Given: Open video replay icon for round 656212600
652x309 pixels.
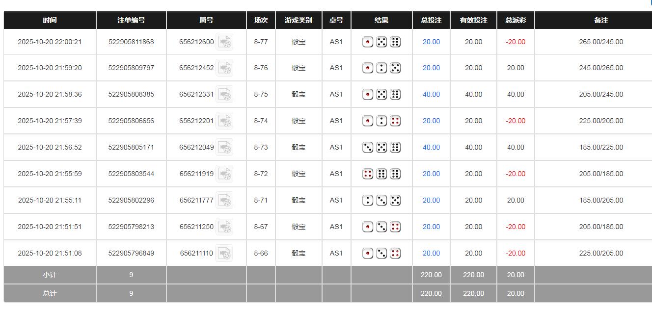Looking at the screenshot, I should 224,42.
